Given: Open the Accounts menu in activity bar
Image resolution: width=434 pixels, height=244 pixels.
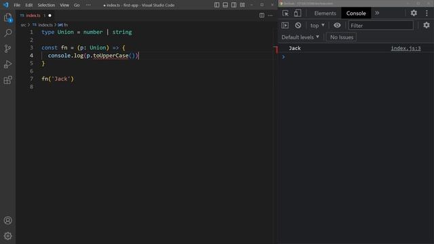Looking at the screenshot, I should (7, 220).
